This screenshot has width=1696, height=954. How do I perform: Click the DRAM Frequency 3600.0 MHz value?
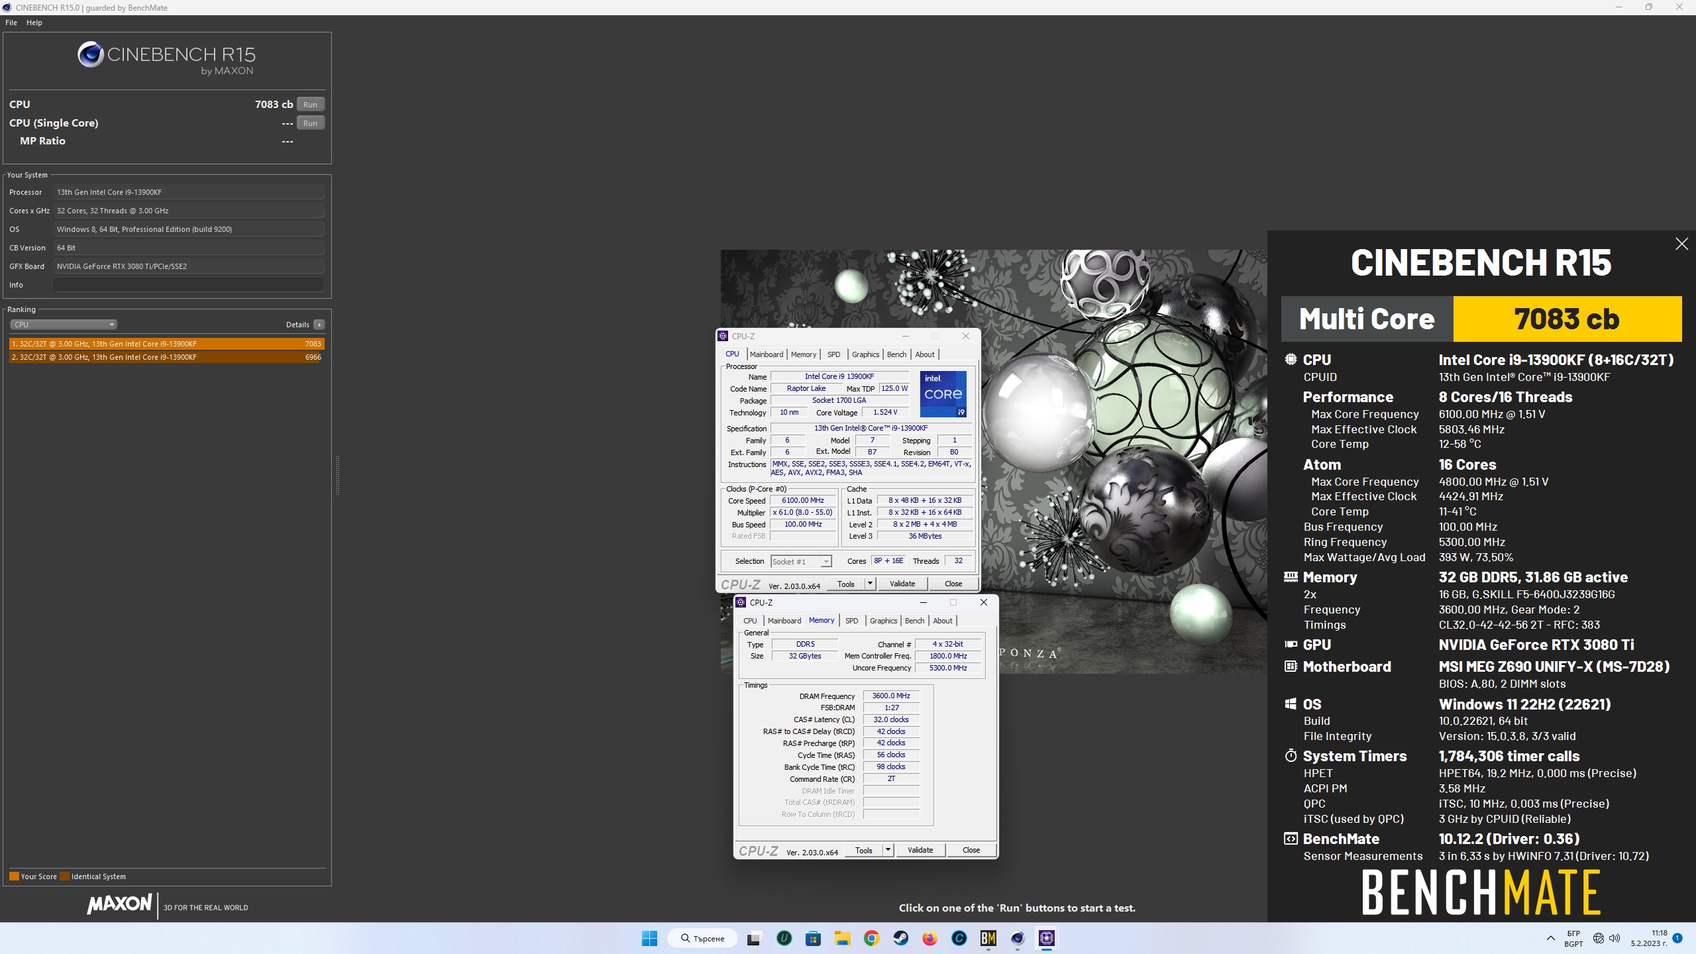pos(891,696)
